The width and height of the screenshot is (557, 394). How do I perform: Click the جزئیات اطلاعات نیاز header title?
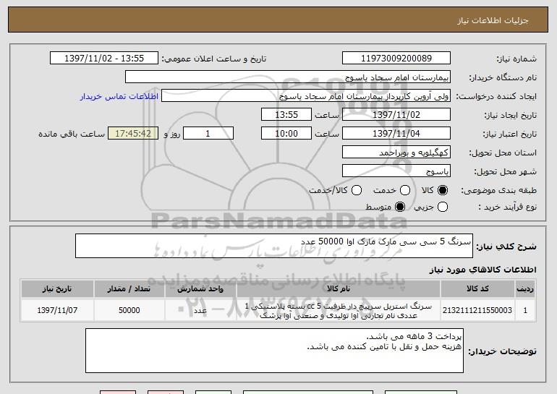tap(493, 20)
